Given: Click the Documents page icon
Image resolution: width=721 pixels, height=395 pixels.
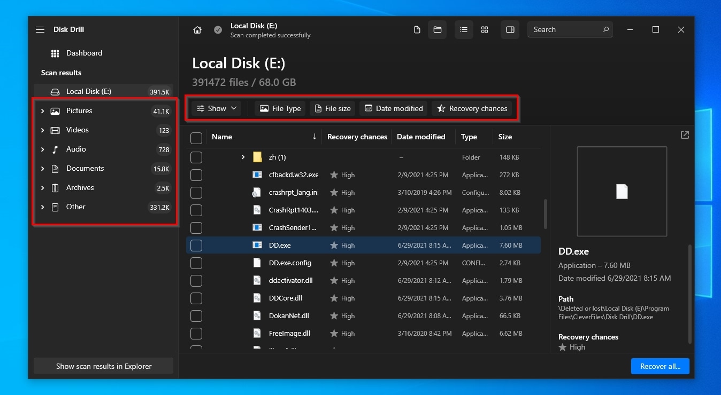Looking at the screenshot, I should coord(55,169).
